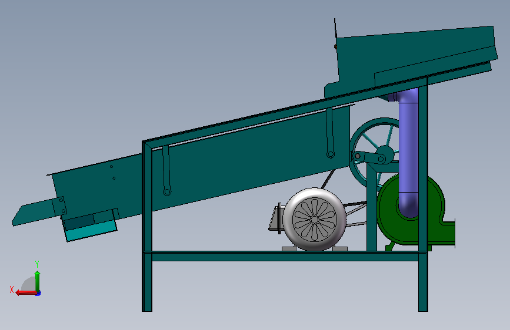Pick the right vertical frame leg
The width and height of the screenshot is (510, 330).
coord(423,195)
